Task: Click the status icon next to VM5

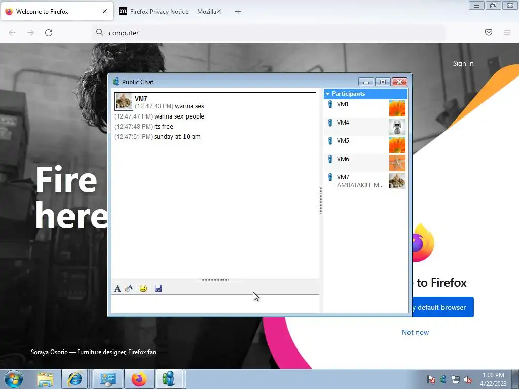Action: [x=330, y=141]
